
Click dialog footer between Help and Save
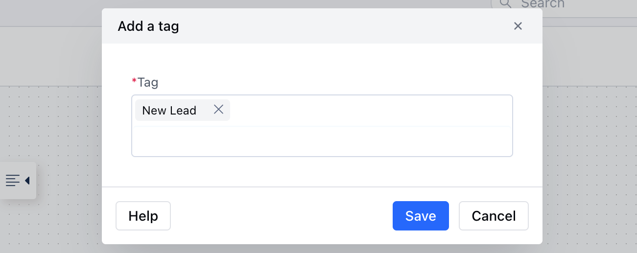tap(282, 216)
